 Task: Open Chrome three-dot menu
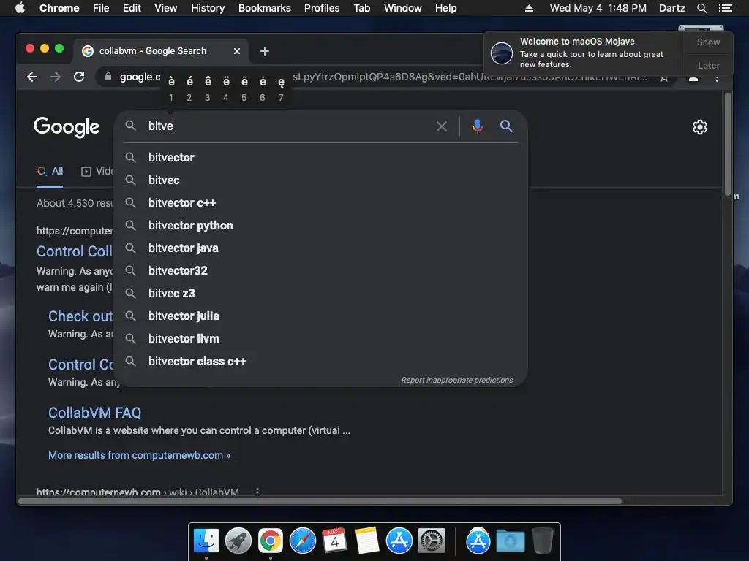[x=717, y=78]
